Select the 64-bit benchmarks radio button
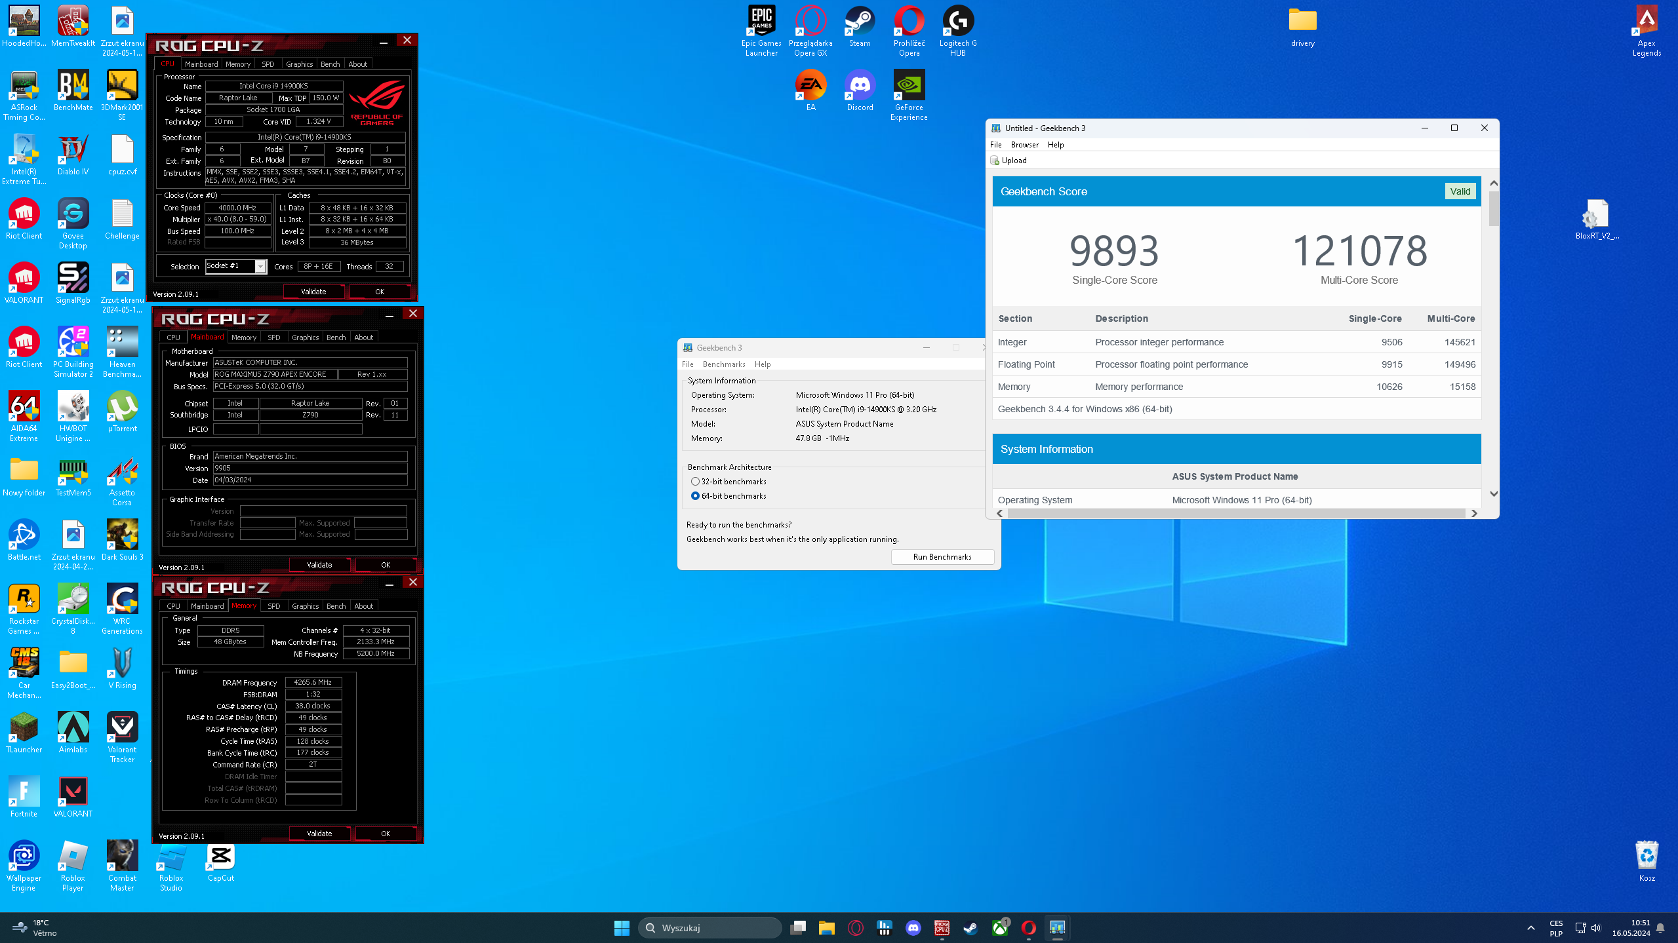The width and height of the screenshot is (1678, 943). click(x=695, y=496)
